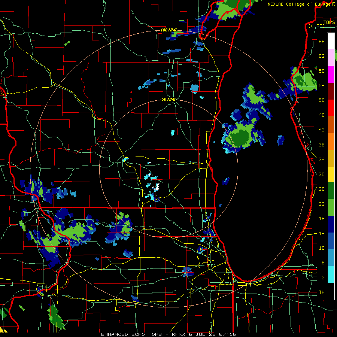Image resolution: width=337 pixels, height=337 pixels.
Task: Click the '30' legend value
Action: tap(322, 174)
